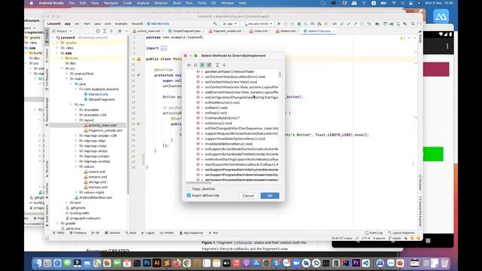
Task: Open the activity_main.xml editor tab
Action: [148, 31]
